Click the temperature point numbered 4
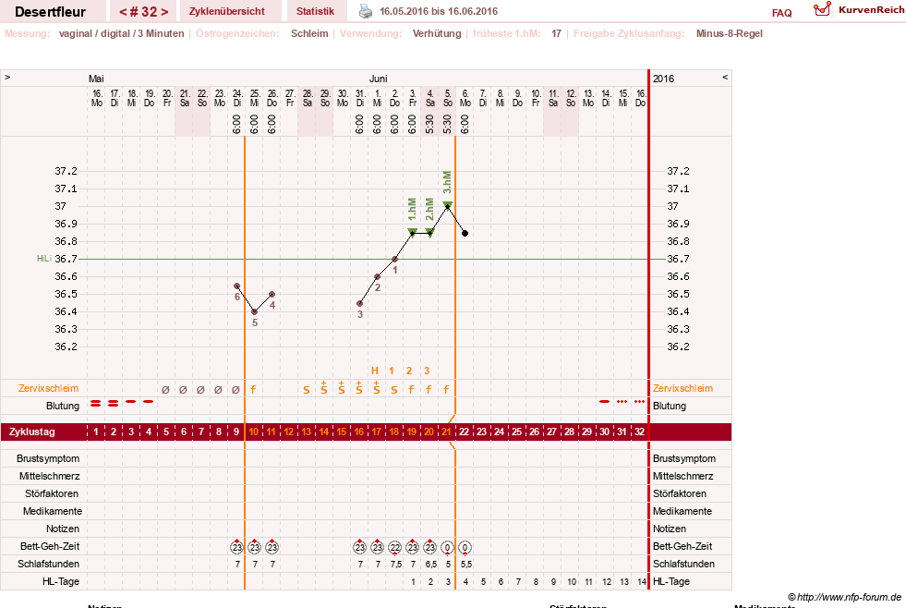The width and height of the screenshot is (906, 608). [272, 295]
